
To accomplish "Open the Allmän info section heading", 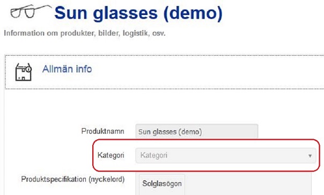I will point(67,69).
